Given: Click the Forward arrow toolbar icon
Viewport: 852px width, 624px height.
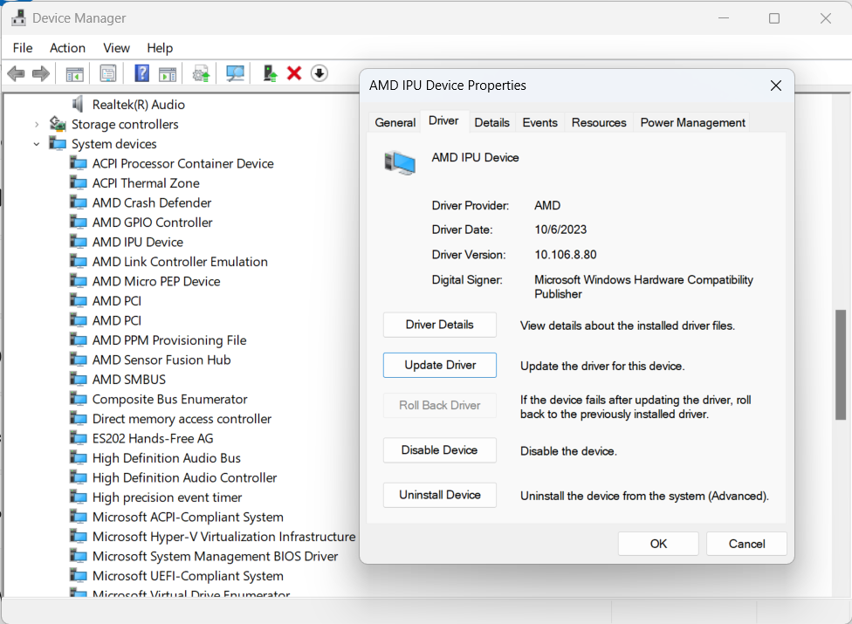Looking at the screenshot, I should [x=41, y=73].
